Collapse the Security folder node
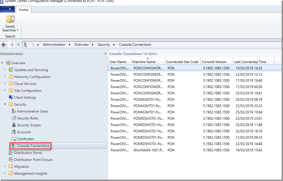The image size is (283, 181). [5, 104]
